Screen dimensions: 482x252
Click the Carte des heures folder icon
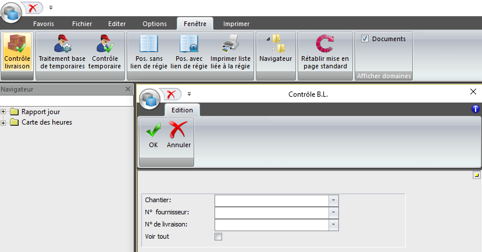[x=15, y=122]
